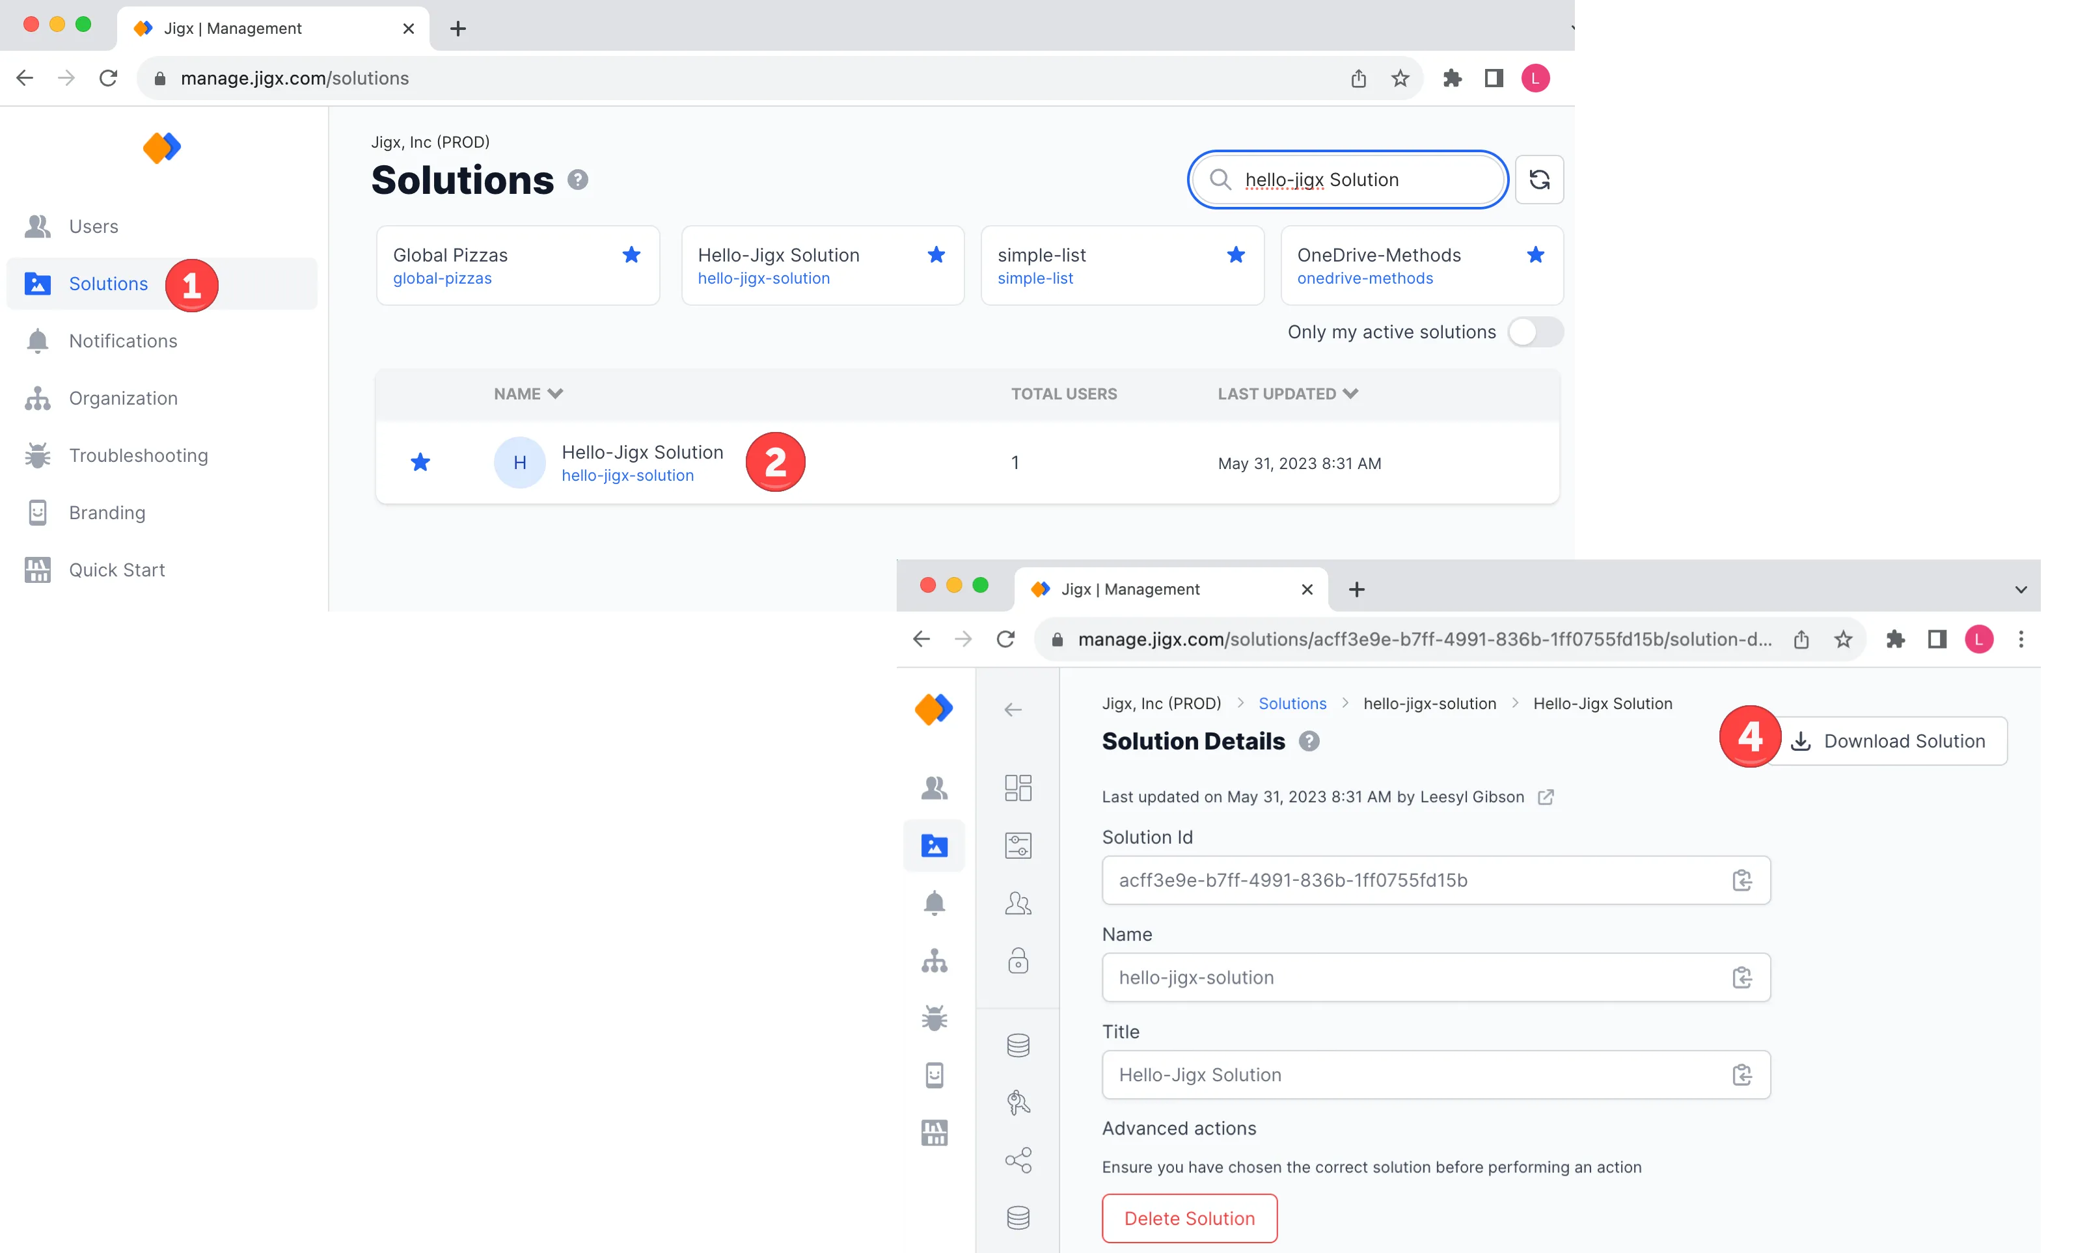The width and height of the screenshot is (2076, 1253).
Task: Open first database icon in solution sub-menu
Action: pos(1018,1045)
